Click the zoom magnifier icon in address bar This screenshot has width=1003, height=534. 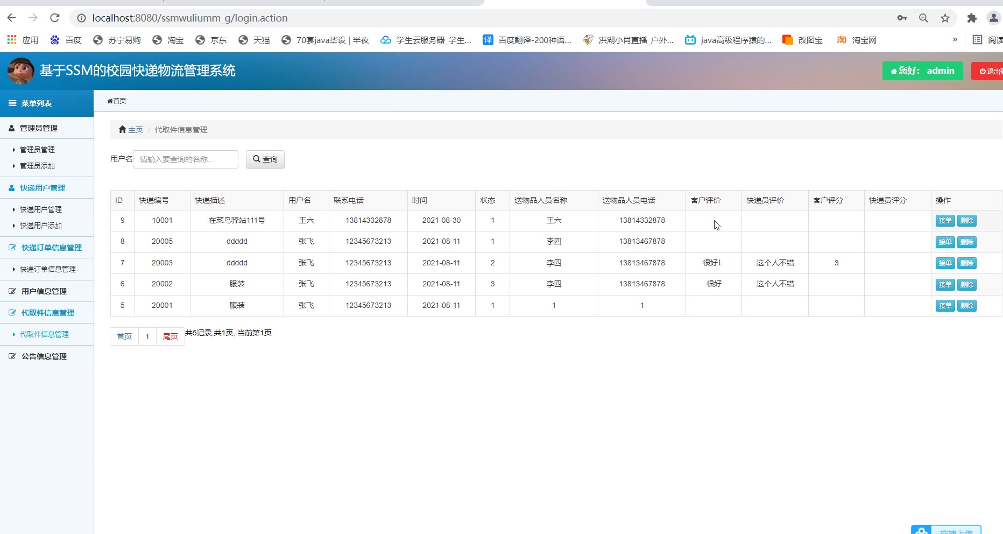point(923,18)
